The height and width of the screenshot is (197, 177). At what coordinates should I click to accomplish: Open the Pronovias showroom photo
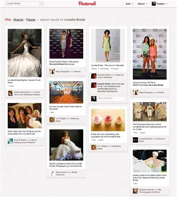[x=150, y=112]
